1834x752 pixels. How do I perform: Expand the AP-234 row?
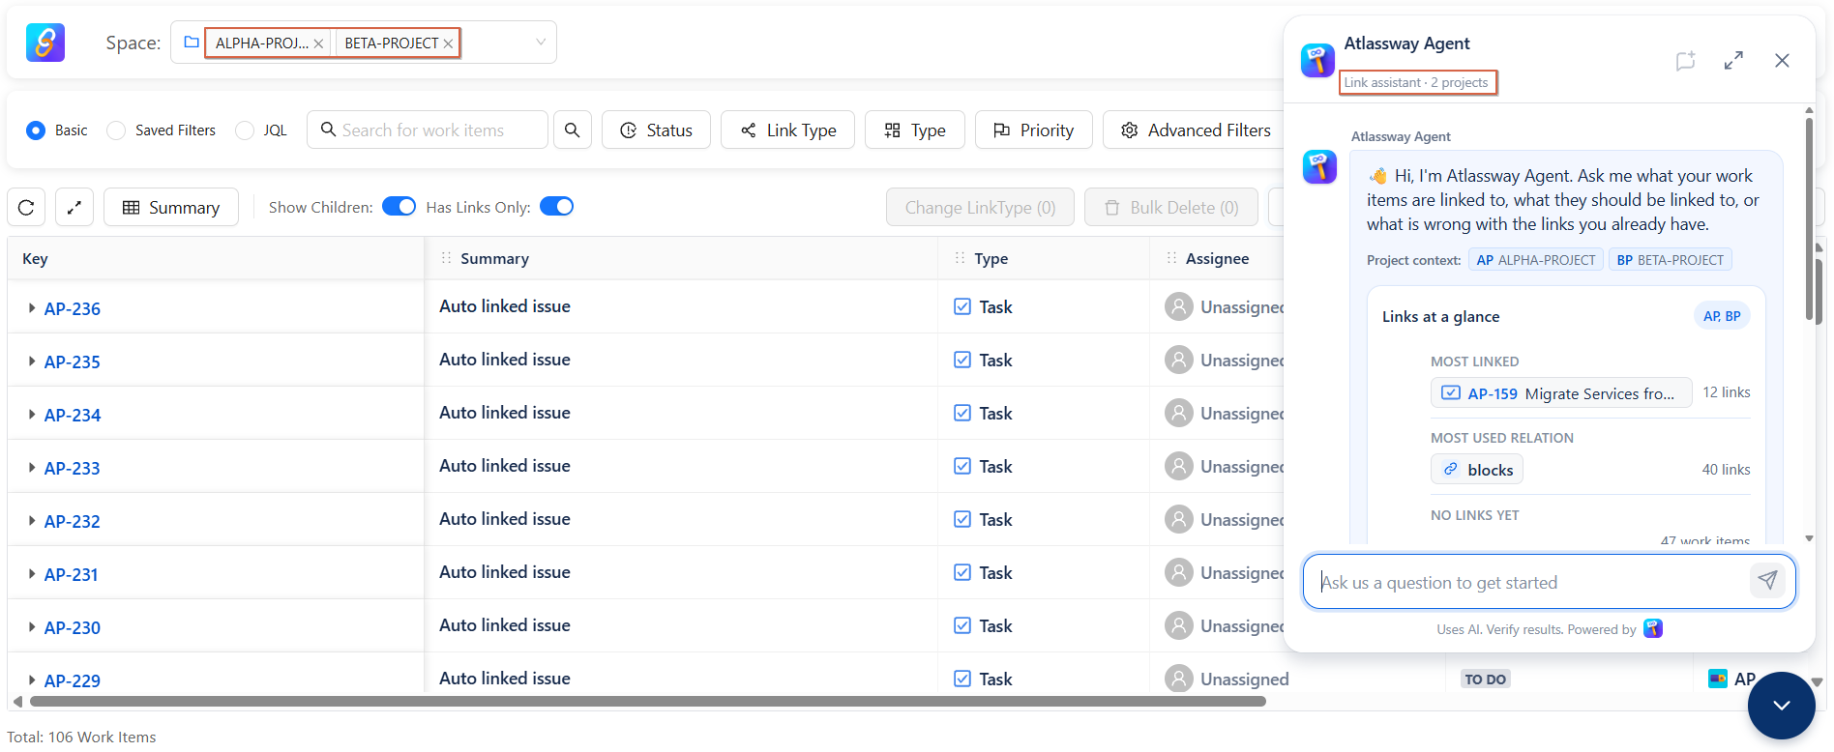tap(32, 415)
